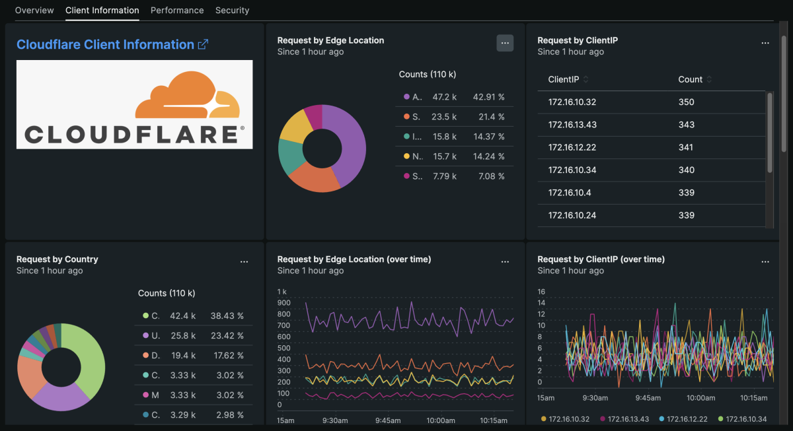Click sort arrows next to Count column
The height and width of the screenshot is (431, 793).
pos(709,80)
